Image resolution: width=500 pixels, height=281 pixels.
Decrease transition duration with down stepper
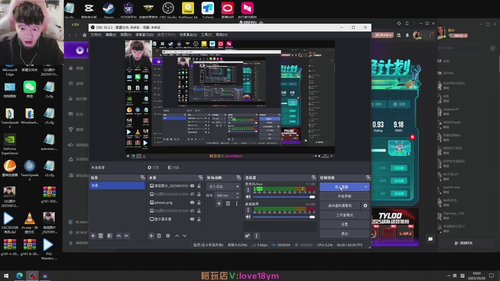point(237,197)
